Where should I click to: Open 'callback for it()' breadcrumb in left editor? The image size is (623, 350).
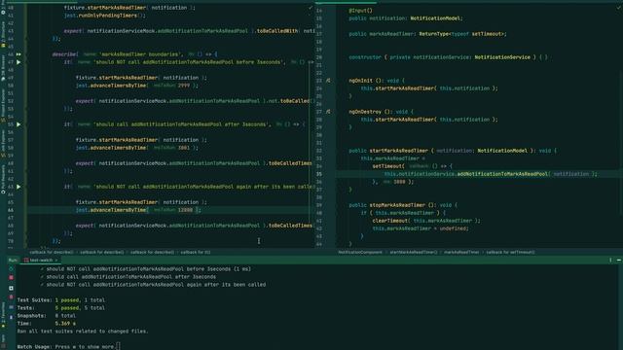coord(196,252)
